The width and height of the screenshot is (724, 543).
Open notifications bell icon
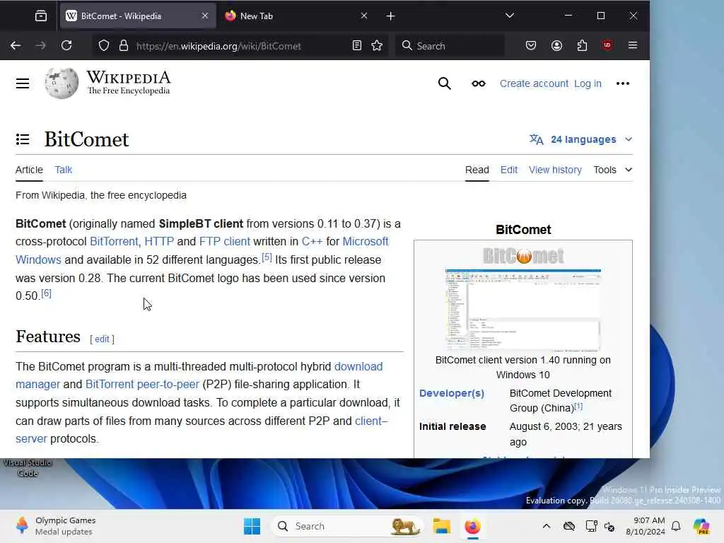(676, 526)
